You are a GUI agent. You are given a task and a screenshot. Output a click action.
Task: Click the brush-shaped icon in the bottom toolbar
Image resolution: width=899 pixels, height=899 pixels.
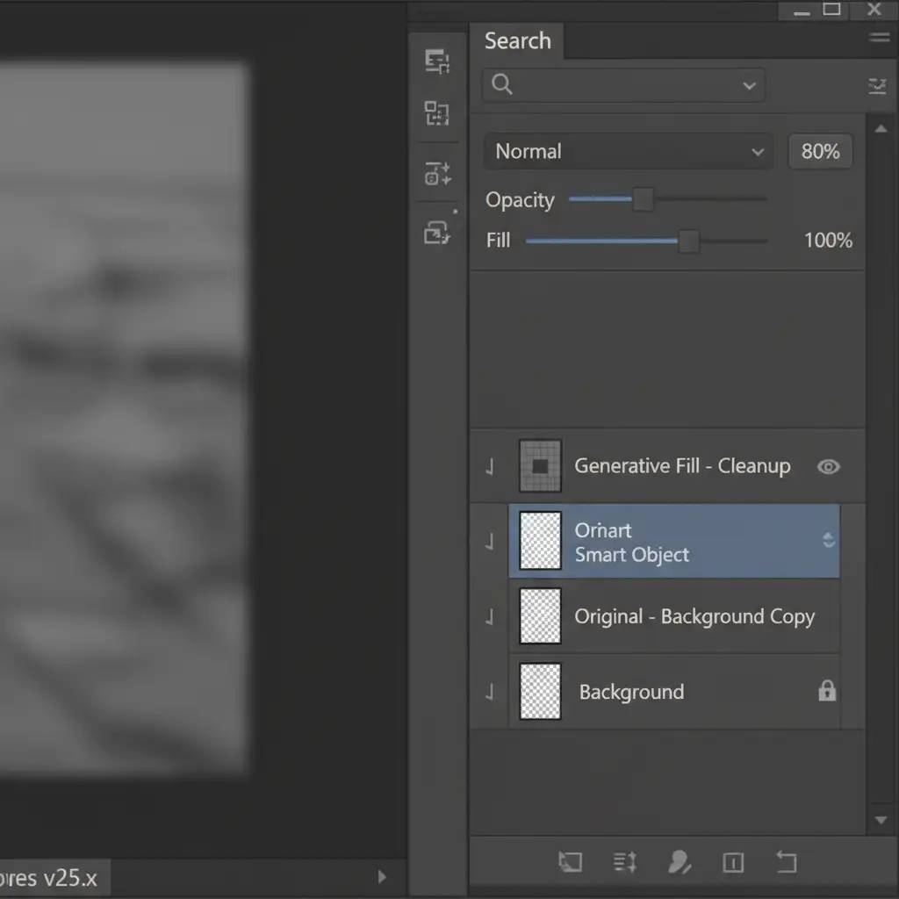(x=678, y=862)
